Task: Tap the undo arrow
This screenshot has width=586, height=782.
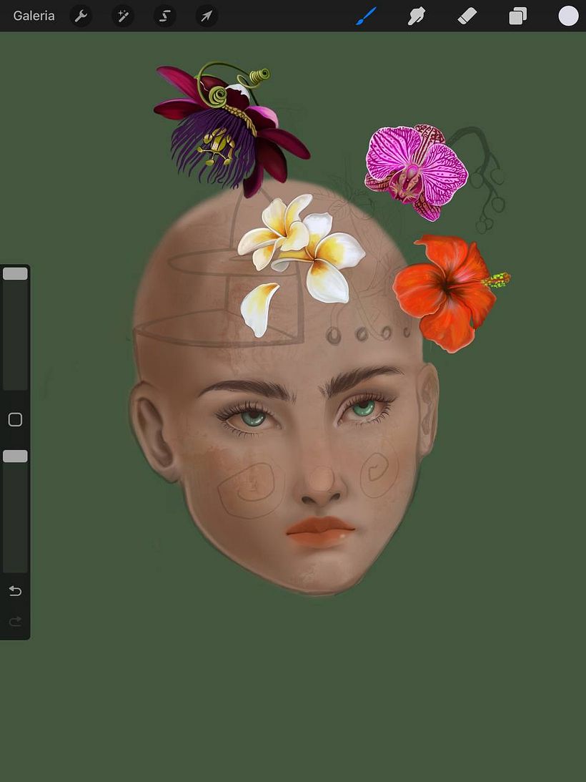Action: tap(14, 590)
